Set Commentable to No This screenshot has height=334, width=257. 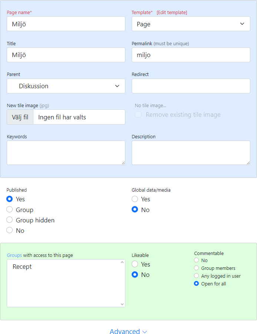pos(197,260)
